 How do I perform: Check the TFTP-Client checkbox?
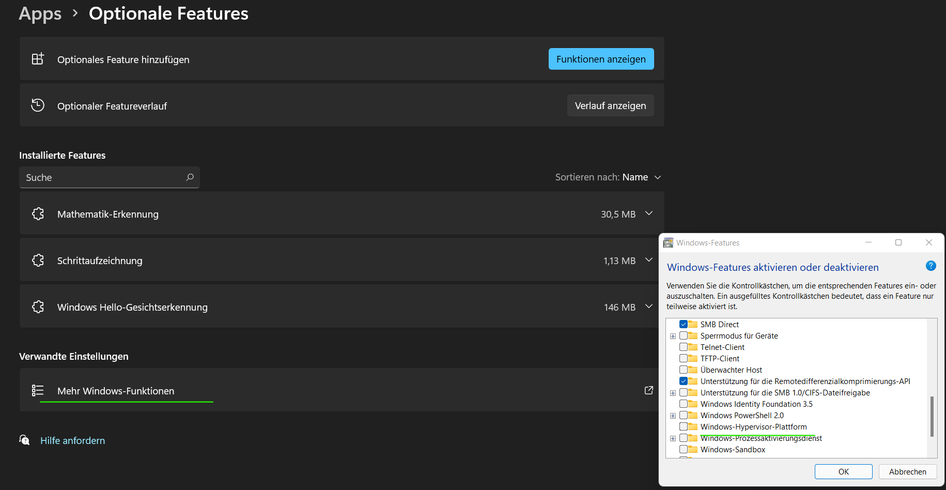coord(684,358)
